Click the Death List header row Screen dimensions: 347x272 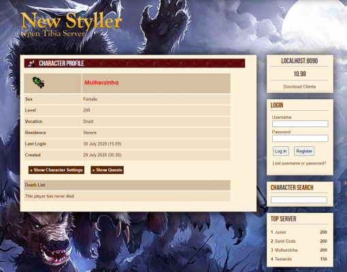(127, 185)
